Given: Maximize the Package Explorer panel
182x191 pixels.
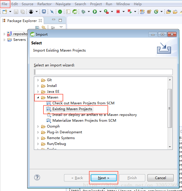Looking at the screenshot, I should tap(60, 20).
